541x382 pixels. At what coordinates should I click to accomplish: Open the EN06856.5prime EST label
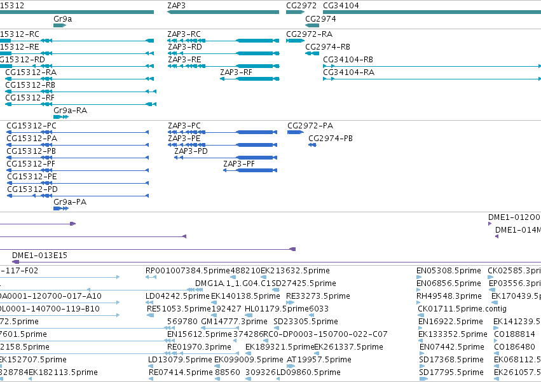click(449, 283)
